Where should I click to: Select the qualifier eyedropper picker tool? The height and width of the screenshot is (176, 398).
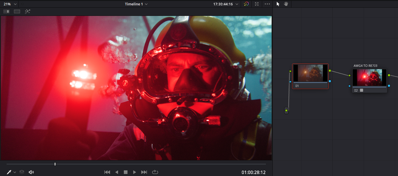[9, 172]
